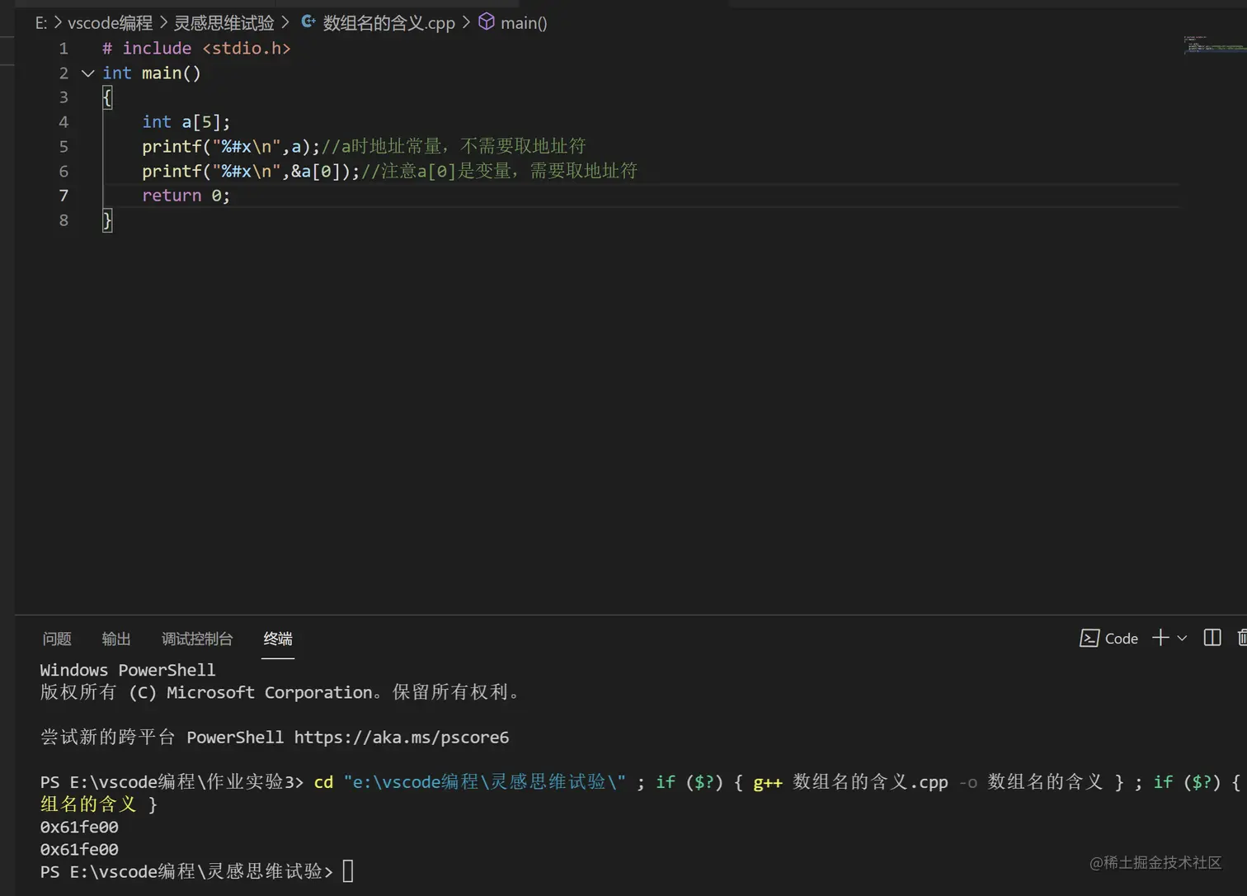The width and height of the screenshot is (1247, 896).
Task: Add a new terminal with plus icon
Action: [x=1160, y=638]
